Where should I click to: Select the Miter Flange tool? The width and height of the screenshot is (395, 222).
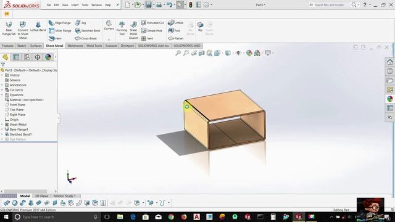click(60, 31)
